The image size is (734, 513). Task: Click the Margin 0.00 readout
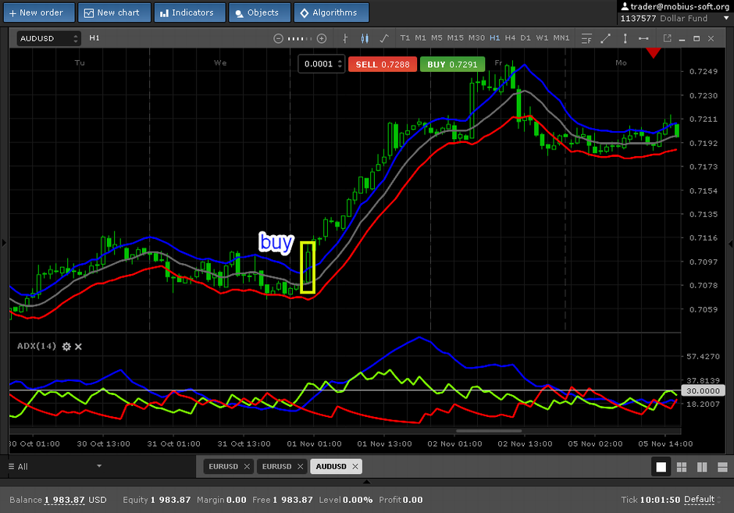(x=222, y=500)
